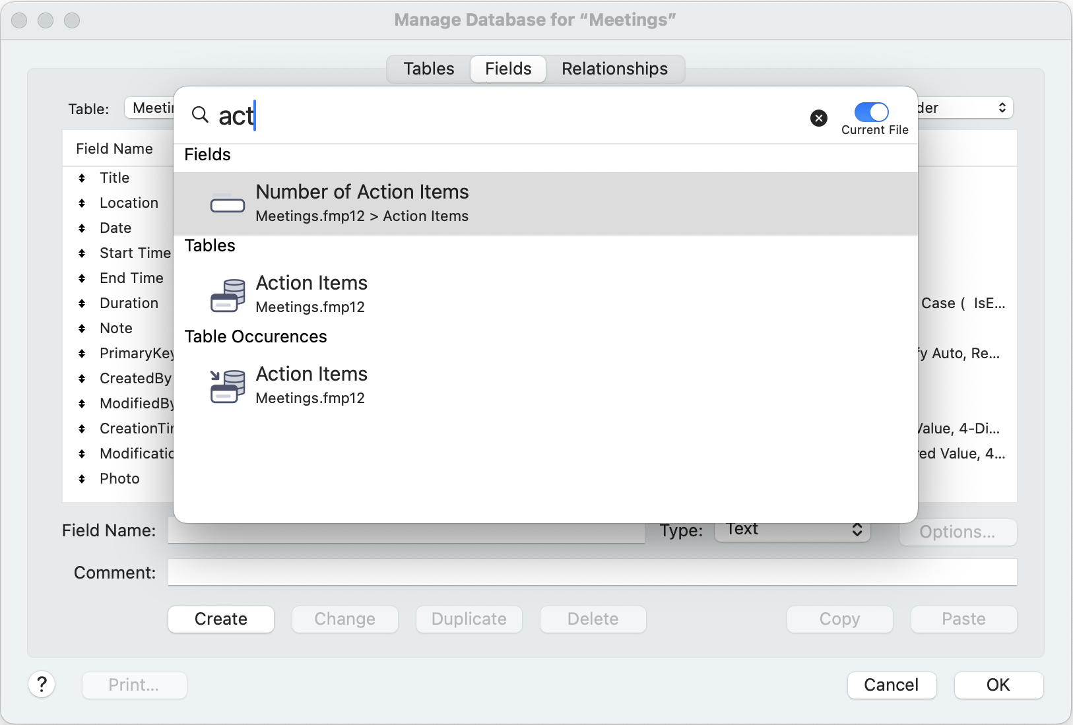Click the sort arrows beside the Photo field
This screenshot has width=1073, height=725.
[x=82, y=478]
